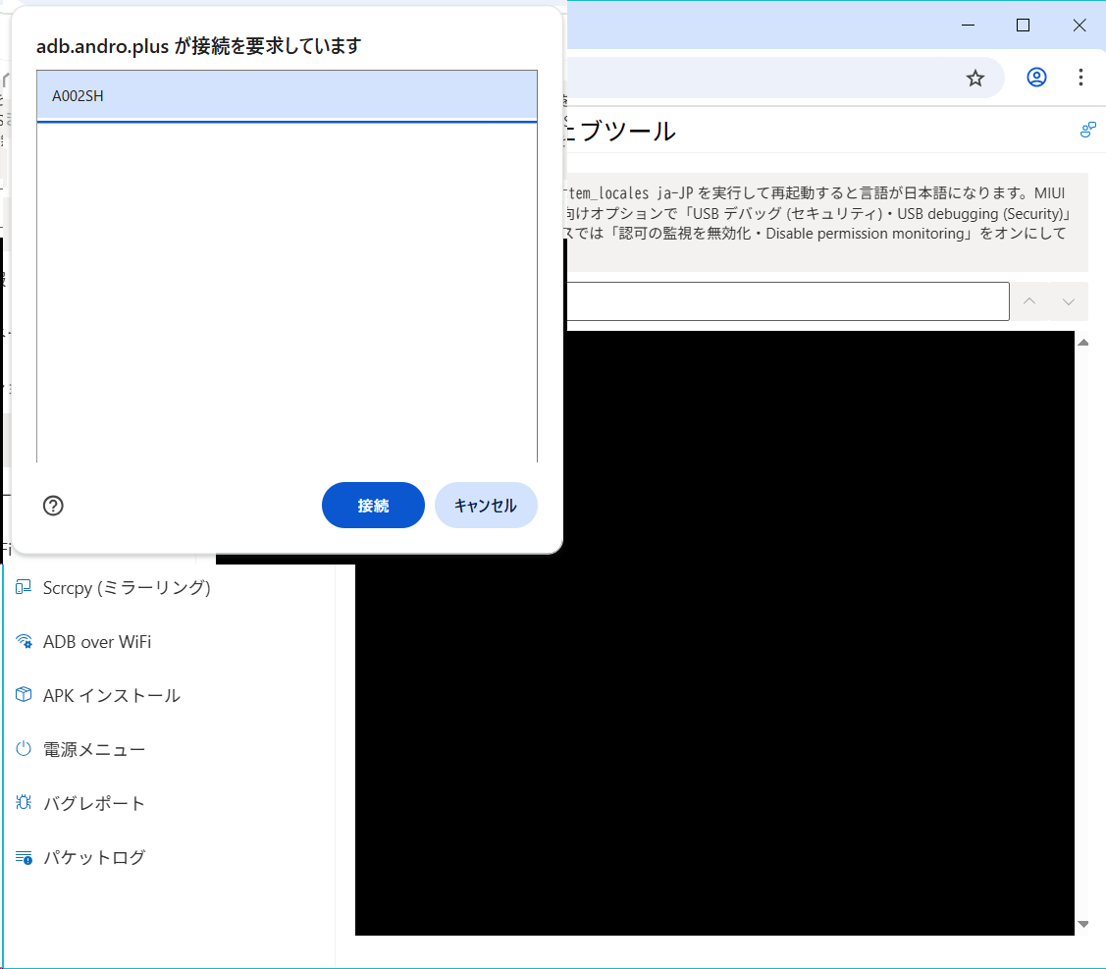
Task: Click the command input field above terminal
Action: (x=785, y=301)
